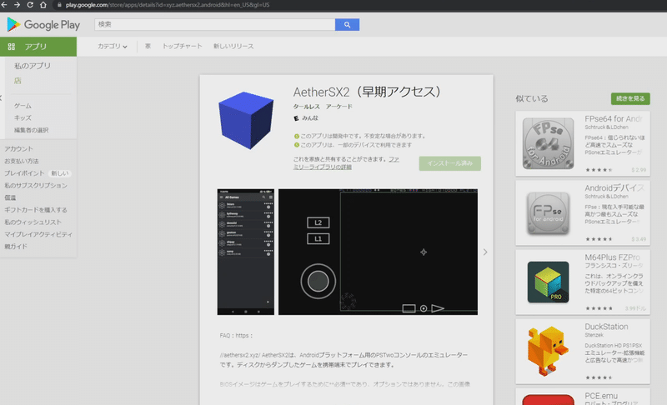Image resolution: width=667 pixels, height=405 pixels.
Task: Click the 似ている section heading
Action: 532,98
